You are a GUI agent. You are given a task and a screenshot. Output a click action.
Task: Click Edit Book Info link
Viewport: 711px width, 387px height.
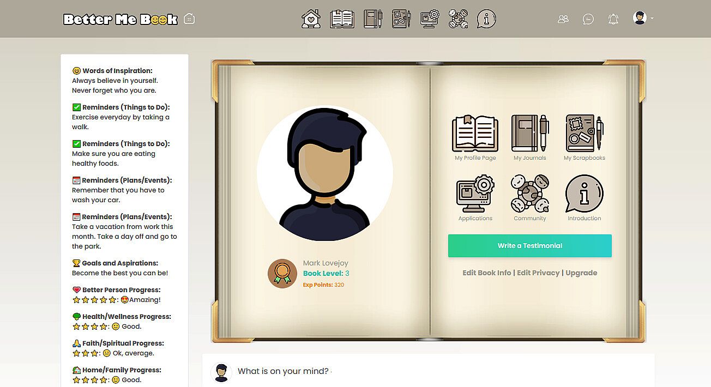point(487,273)
